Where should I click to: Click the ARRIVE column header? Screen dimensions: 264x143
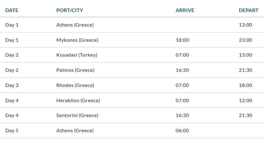[185, 10]
